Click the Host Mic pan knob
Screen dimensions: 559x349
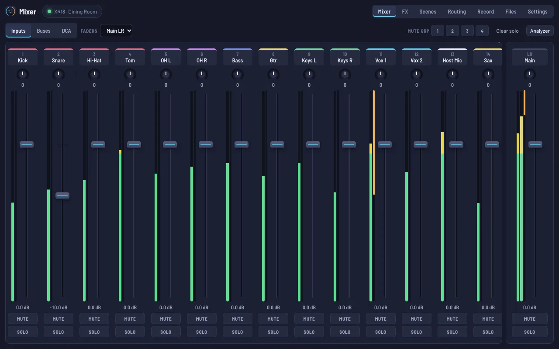452,75
